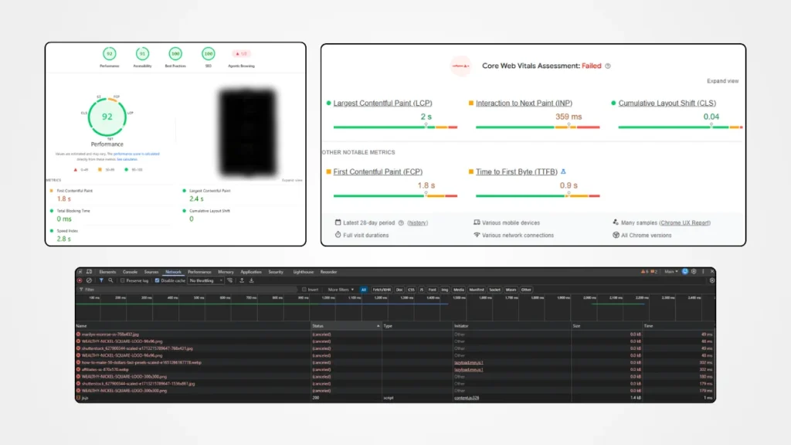Click the info icon next to Latest 28-day period
Viewport: 791px width, 445px height.
[401, 223]
